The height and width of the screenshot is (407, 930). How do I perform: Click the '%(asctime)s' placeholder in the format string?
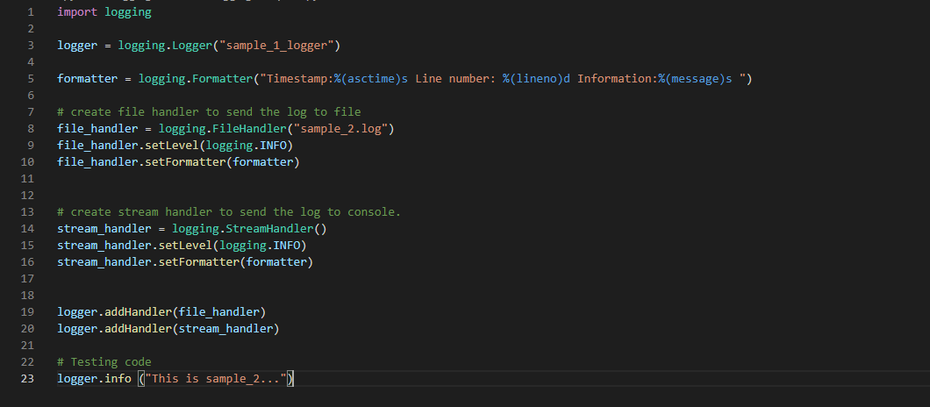click(x=371, y=78)
